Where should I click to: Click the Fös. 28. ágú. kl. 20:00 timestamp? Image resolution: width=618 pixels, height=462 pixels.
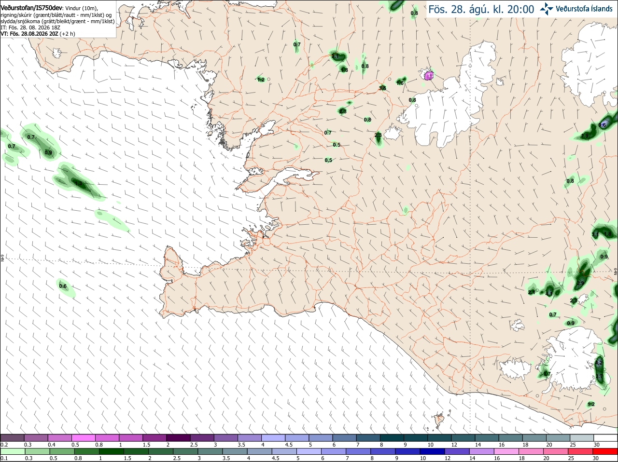click(481, 9)
